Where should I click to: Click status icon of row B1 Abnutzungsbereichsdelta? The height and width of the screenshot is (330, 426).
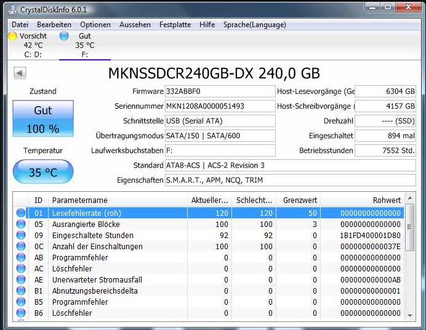(x=21, y=291)
